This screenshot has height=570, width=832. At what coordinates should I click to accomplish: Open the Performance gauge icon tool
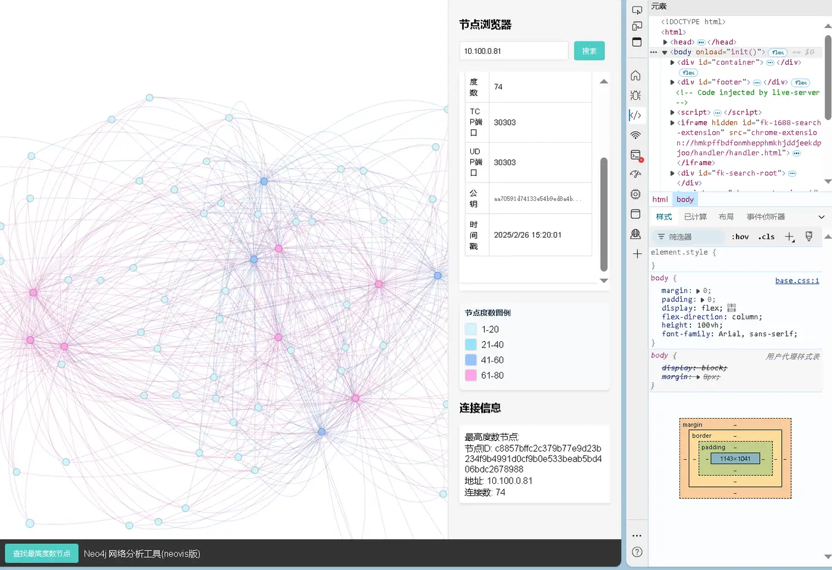[x=636, y=174]
